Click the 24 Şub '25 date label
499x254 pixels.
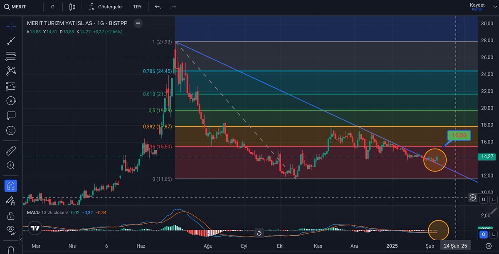click(455, 246)
